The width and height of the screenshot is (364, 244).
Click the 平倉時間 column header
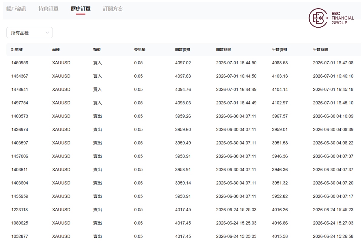click(321, 49)
